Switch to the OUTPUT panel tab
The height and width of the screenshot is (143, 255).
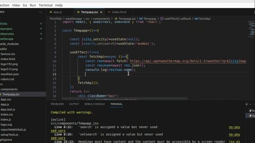tap(74, 104)
